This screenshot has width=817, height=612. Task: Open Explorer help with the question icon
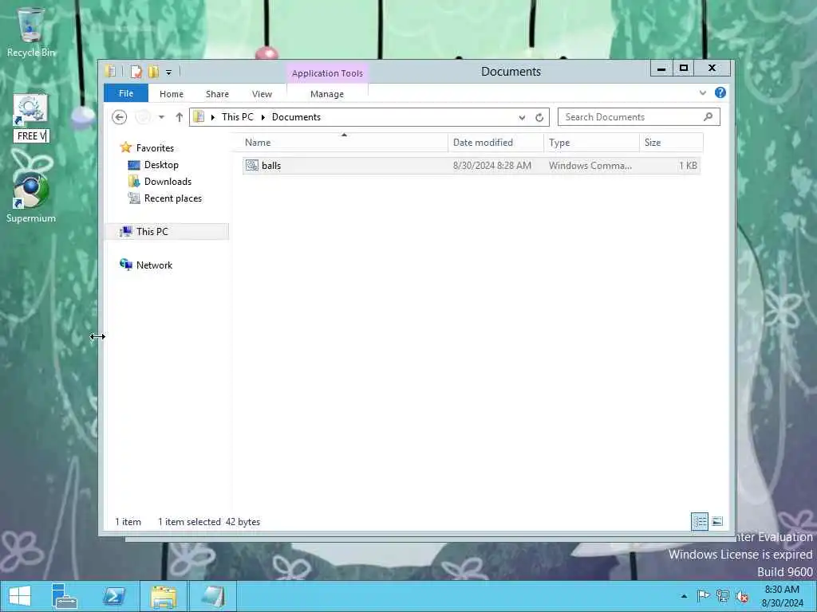point(720,92)
